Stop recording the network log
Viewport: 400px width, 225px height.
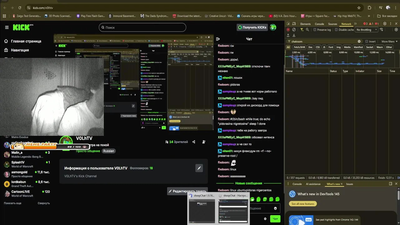point(288,30)
